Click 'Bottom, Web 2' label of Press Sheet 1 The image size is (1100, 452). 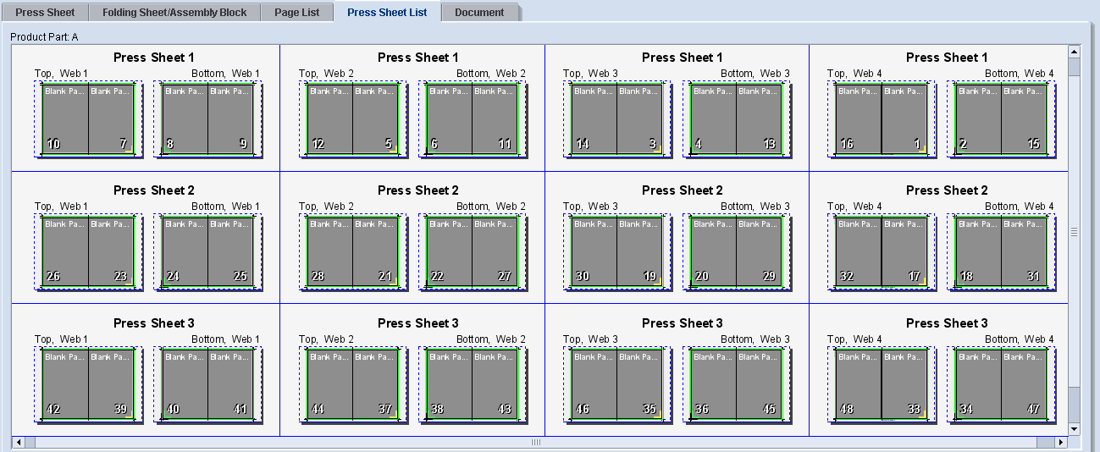click(x=491, y=74)
